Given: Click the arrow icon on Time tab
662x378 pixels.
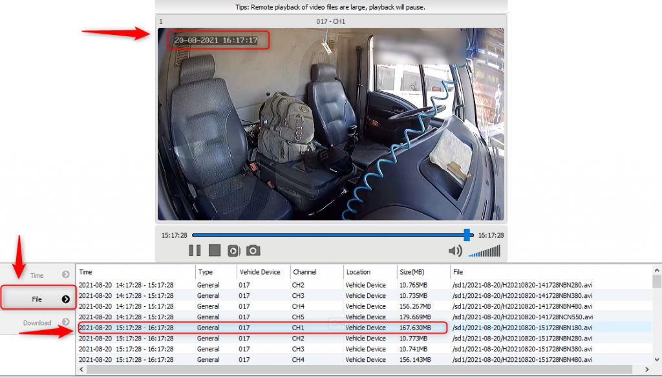Looking at the screenshot, I should point(66,275).
